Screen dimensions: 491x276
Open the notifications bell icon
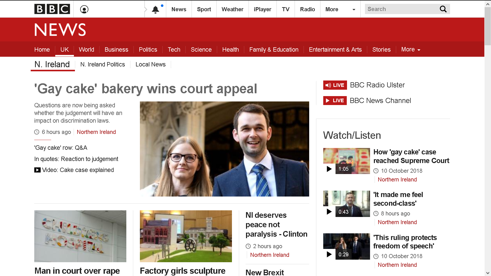[x=155, y=9]
